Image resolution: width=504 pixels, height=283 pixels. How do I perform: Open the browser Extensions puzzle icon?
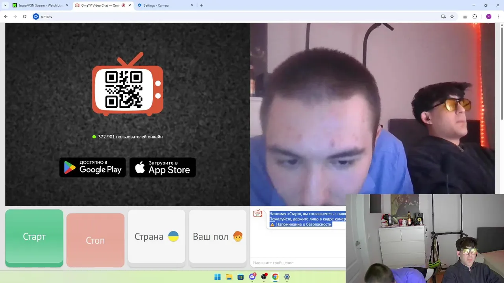[474, 17]
